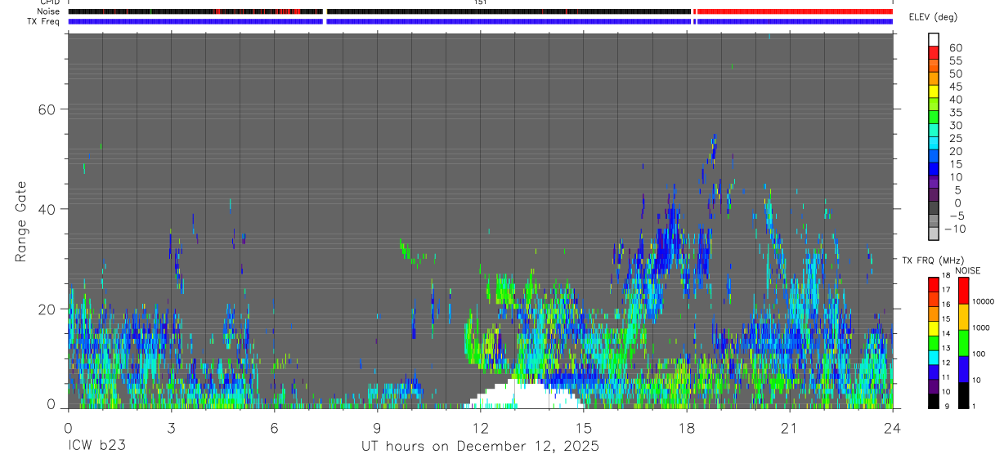Click the red segment of ELEV colorbar
1004x463 pixels.
pos(934,52)
